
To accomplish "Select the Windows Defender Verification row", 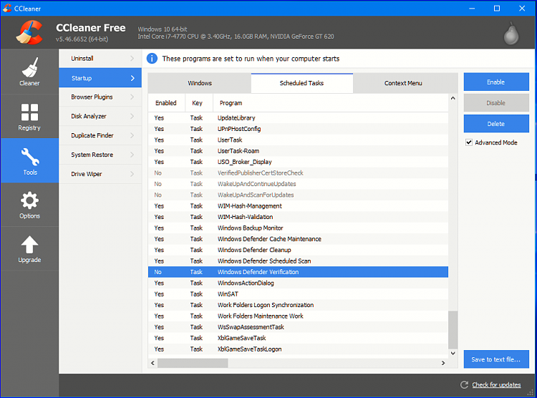I will point(298,272).
